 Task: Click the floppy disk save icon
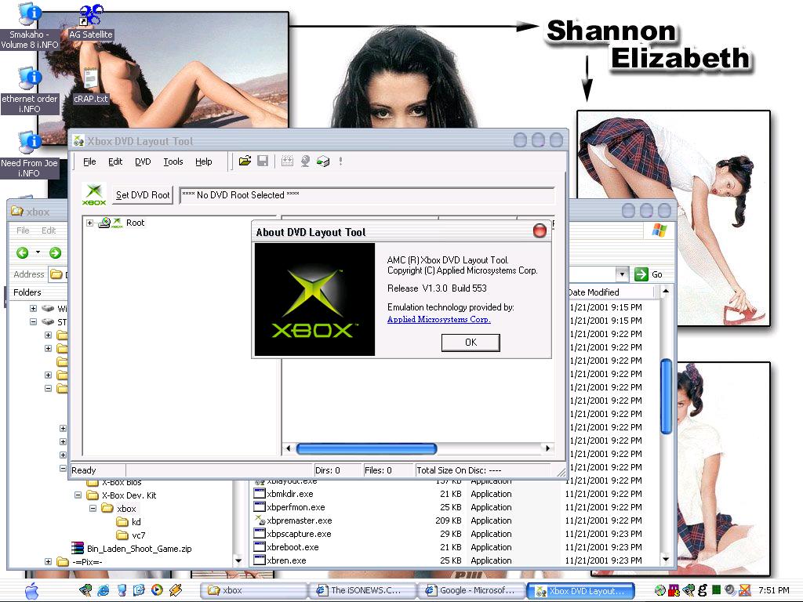[263, 161]
